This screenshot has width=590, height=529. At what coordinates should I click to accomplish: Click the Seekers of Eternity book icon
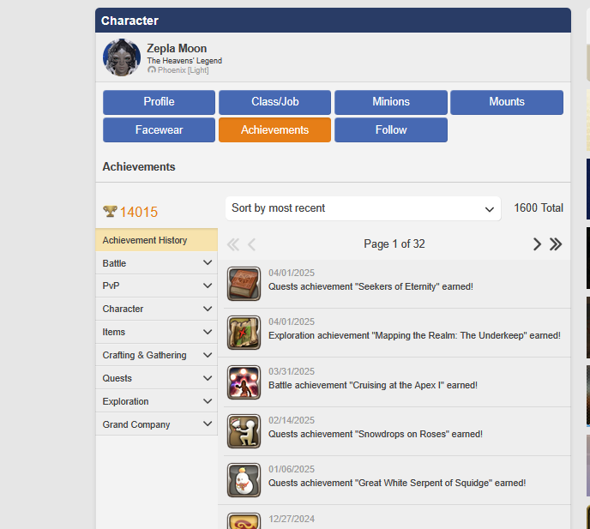[x=244, y=284]
